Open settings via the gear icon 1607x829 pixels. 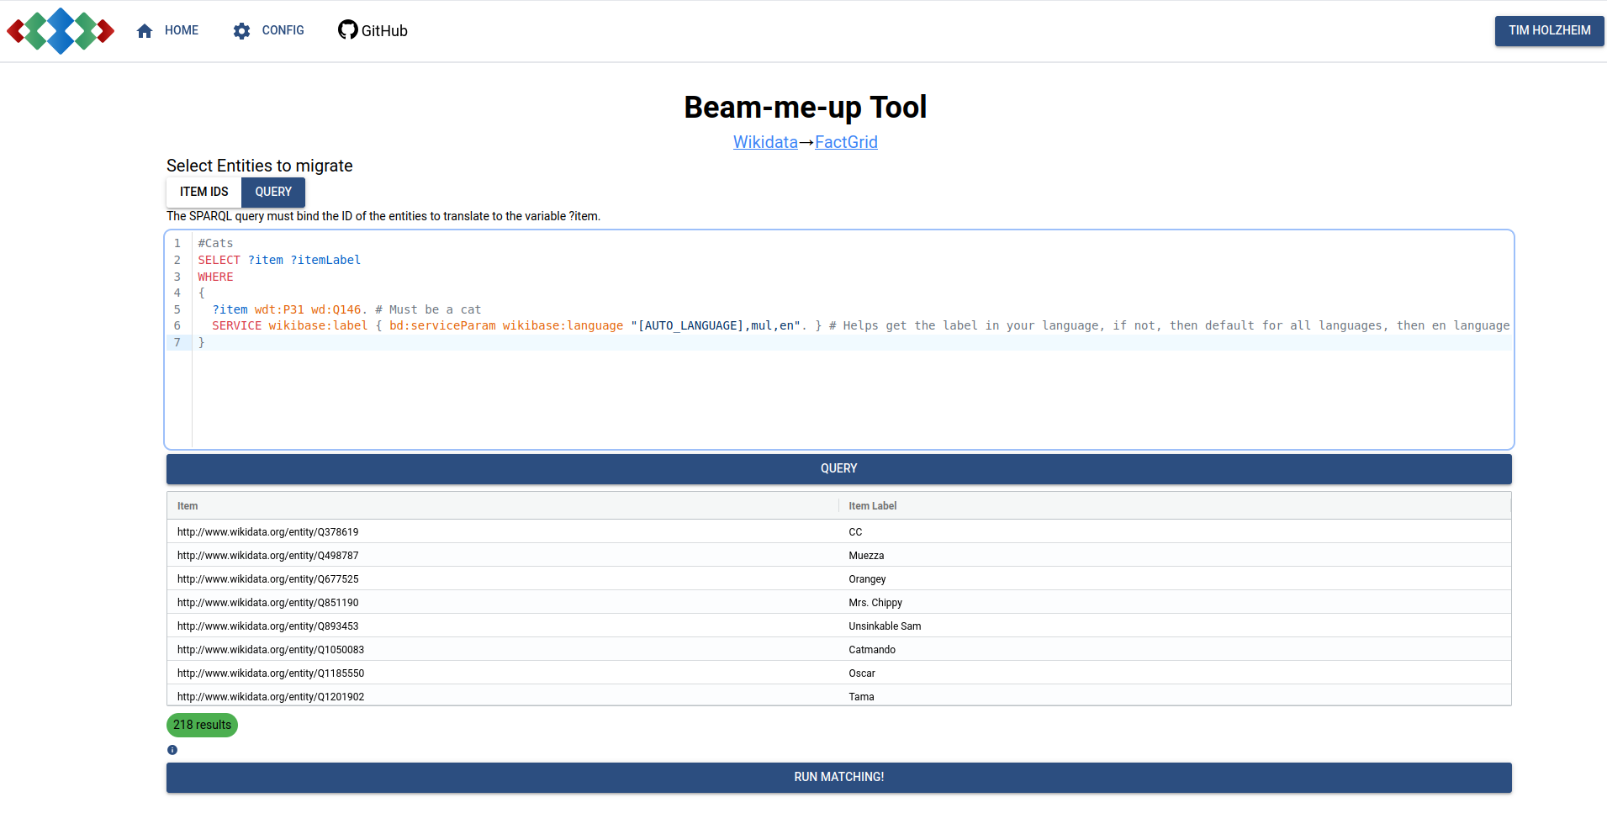242,31
